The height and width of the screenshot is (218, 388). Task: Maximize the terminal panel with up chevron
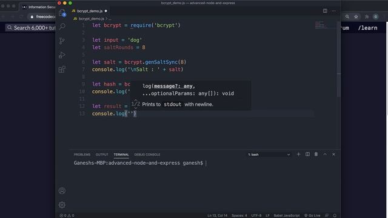tap(325, 154)
